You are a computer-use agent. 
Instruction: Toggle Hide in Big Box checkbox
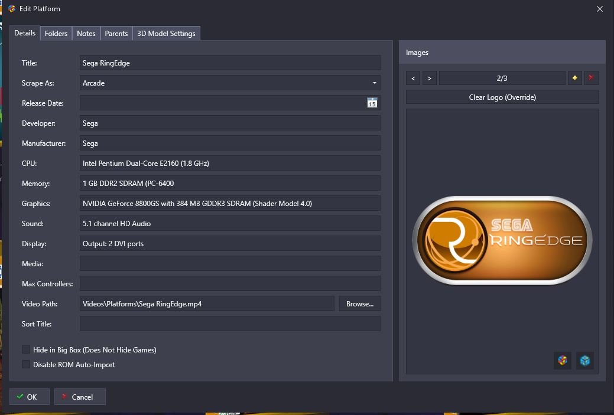(x=26, y=349)
